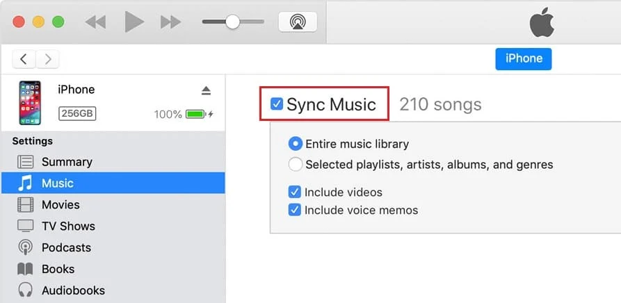
Task: Uncheck Include voice memos option
Action: pos(295,210)
